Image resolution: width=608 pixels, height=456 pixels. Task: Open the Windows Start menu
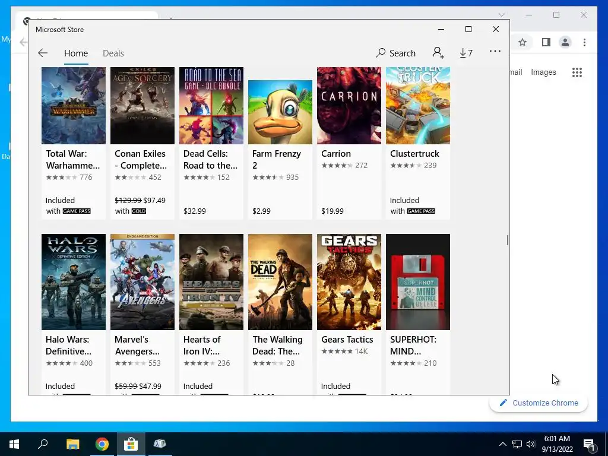click(14, 444)
